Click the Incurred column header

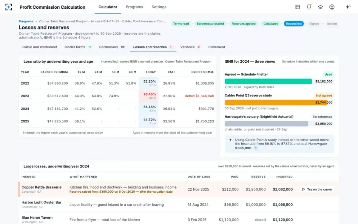click(x=284, y=177)
